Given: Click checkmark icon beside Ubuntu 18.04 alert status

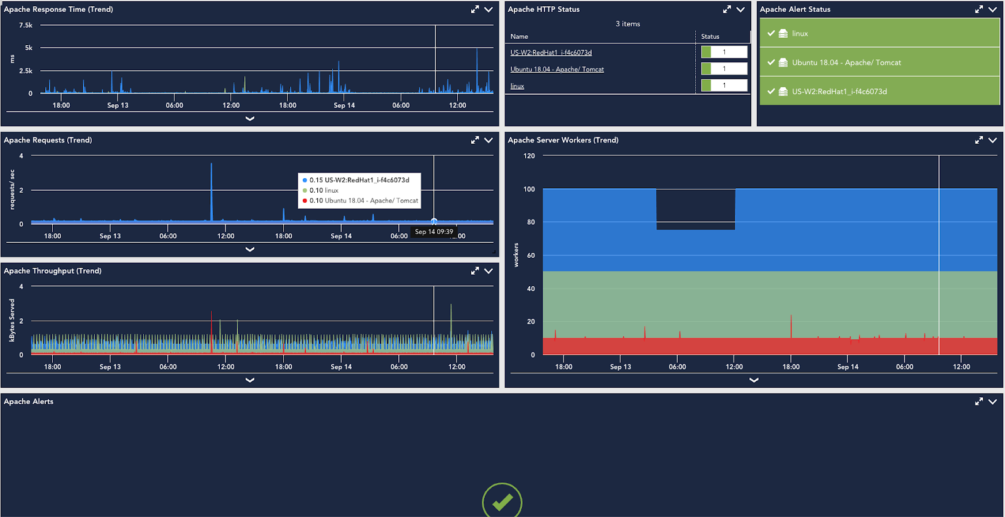Looking at the screenshot, I should click(x=771, y=62).
